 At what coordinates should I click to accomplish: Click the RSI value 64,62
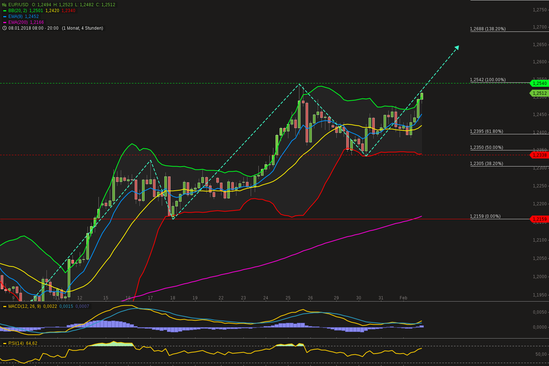(x=32, y=343)
